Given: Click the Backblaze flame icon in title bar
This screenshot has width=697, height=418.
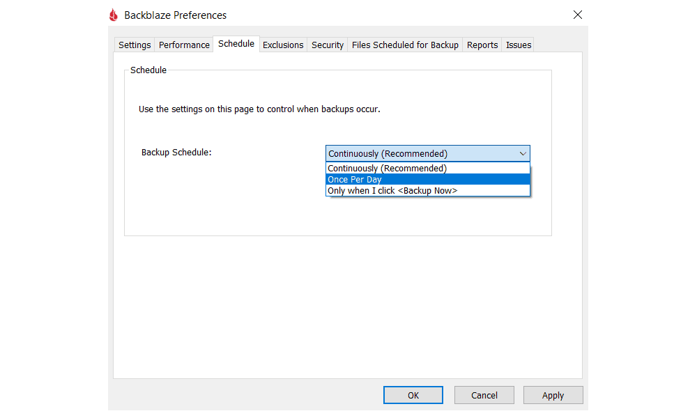Looking at the screenshot, I should pyautogui.click(x=114, y=15).
